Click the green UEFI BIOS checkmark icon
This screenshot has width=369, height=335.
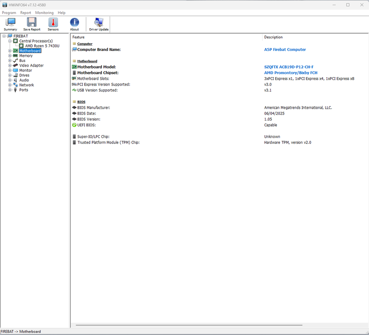(74, 125)
